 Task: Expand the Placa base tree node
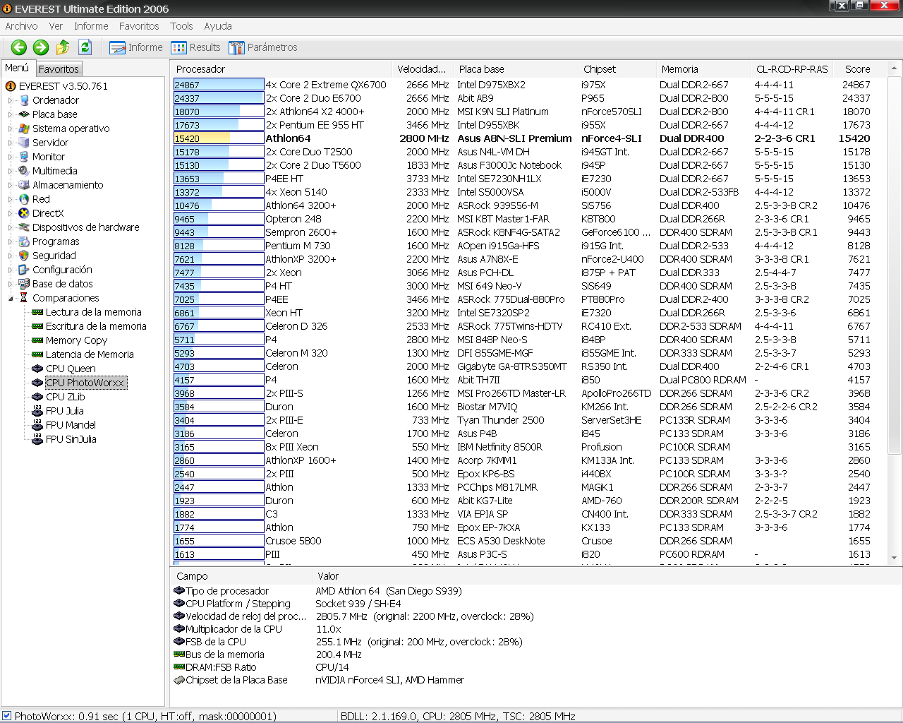click(x=11, y=114)
